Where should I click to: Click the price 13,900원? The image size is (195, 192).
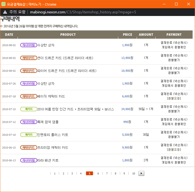[x=127, y=58]
